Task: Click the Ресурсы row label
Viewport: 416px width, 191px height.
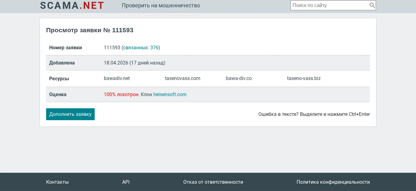Action: tap(59, 78)
